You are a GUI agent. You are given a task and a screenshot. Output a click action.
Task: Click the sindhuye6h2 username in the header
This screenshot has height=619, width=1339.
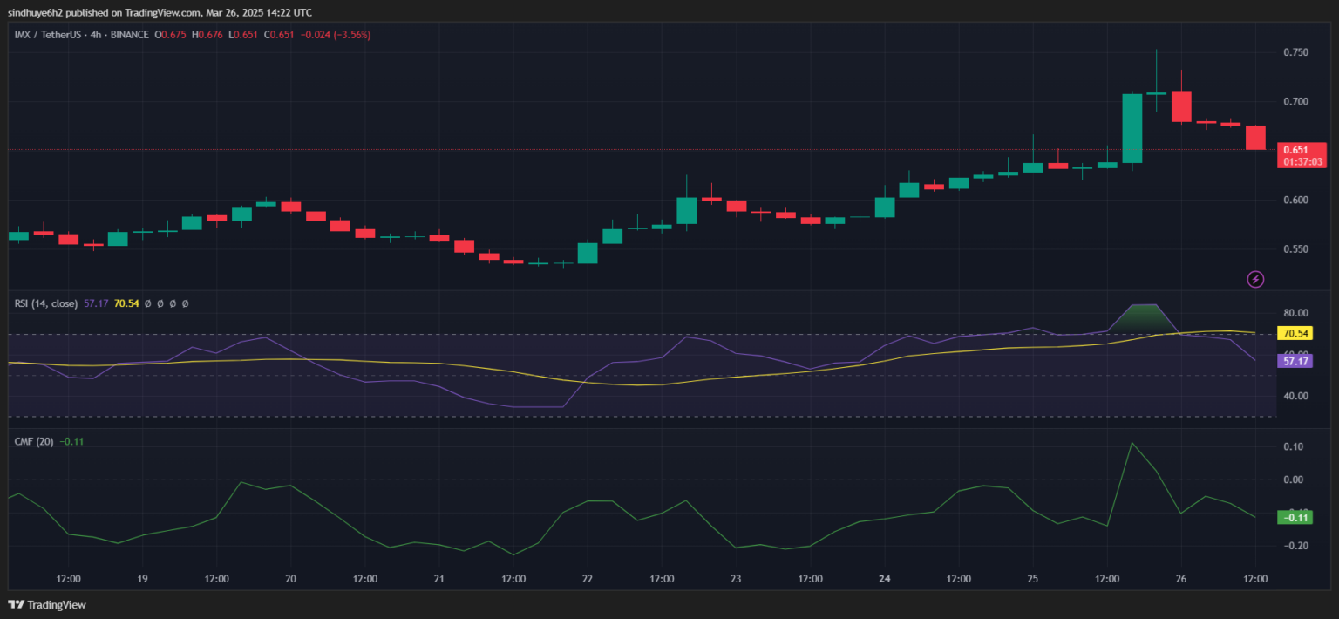pyautogui.click(x=35, y=12)
